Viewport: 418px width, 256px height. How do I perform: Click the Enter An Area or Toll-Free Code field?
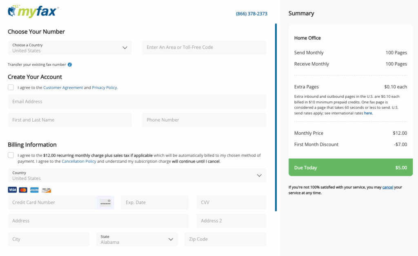click(x=204, y=48)
